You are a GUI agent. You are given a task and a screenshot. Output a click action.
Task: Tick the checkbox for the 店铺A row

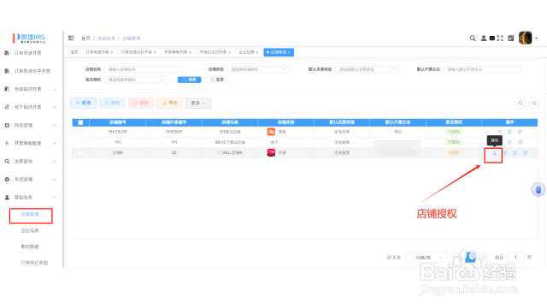(80, 152)
